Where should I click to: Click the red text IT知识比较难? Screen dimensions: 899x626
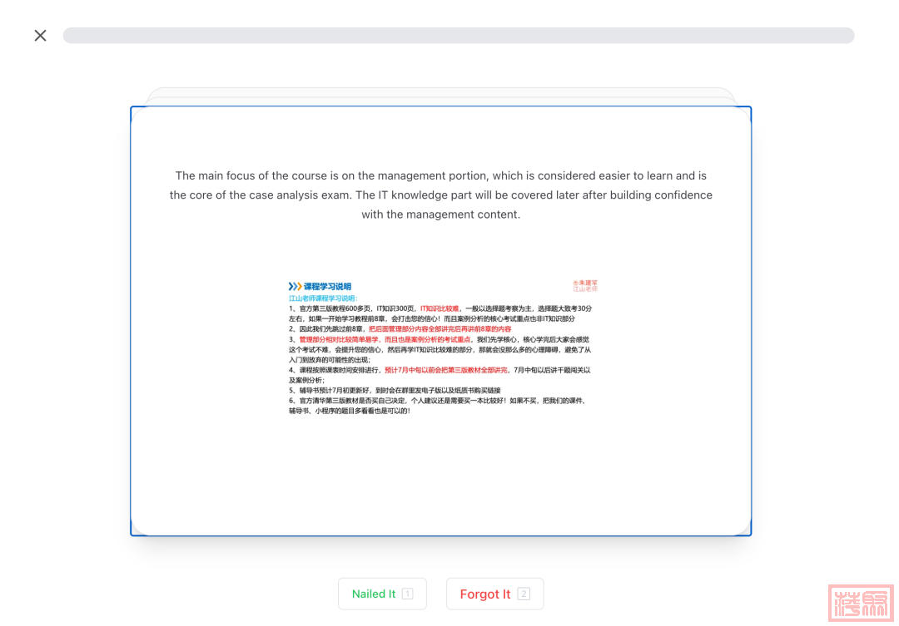439,308
